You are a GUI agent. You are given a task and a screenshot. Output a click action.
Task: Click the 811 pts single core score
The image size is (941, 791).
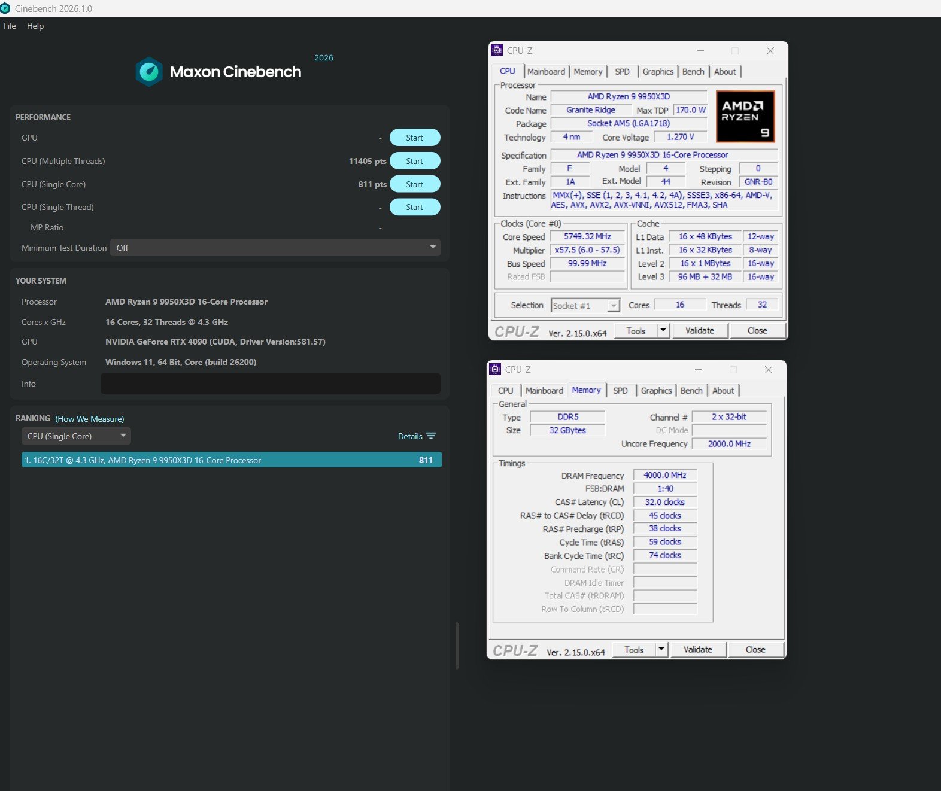[x=372, y=184]
